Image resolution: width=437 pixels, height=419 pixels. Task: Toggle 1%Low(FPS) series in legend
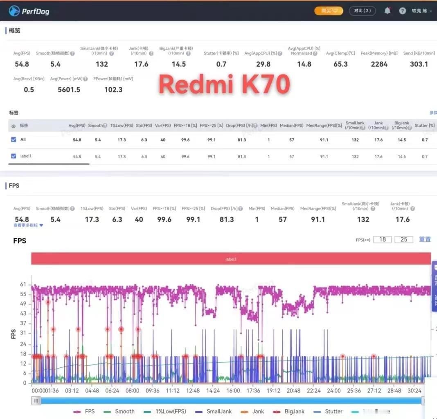165,412
